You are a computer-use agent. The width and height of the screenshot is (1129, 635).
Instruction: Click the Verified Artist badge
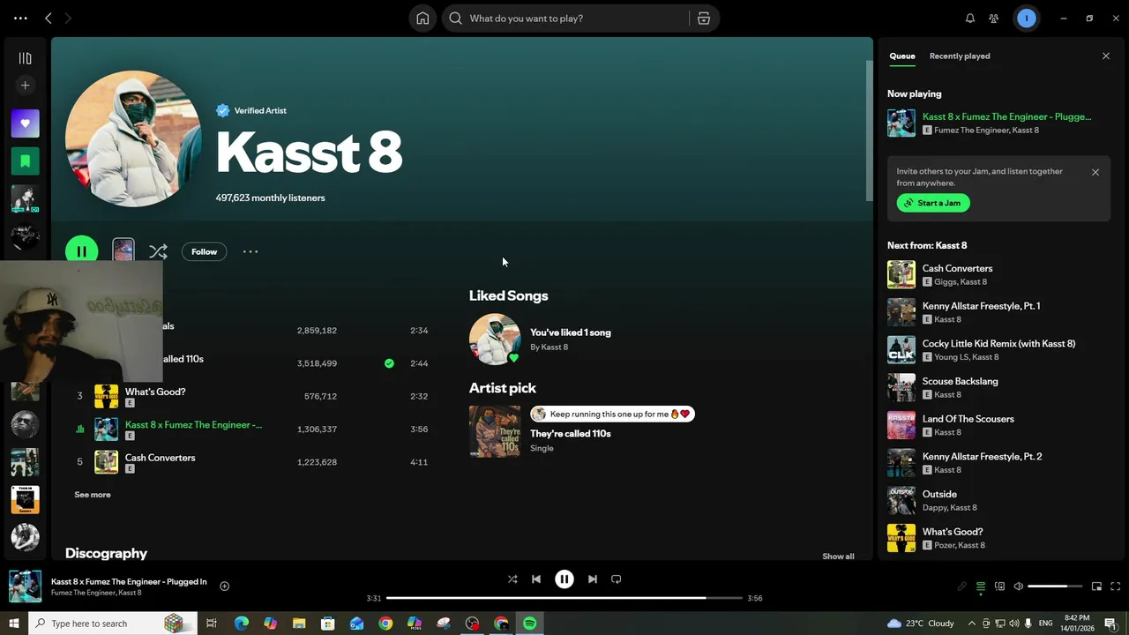(251, 110)
